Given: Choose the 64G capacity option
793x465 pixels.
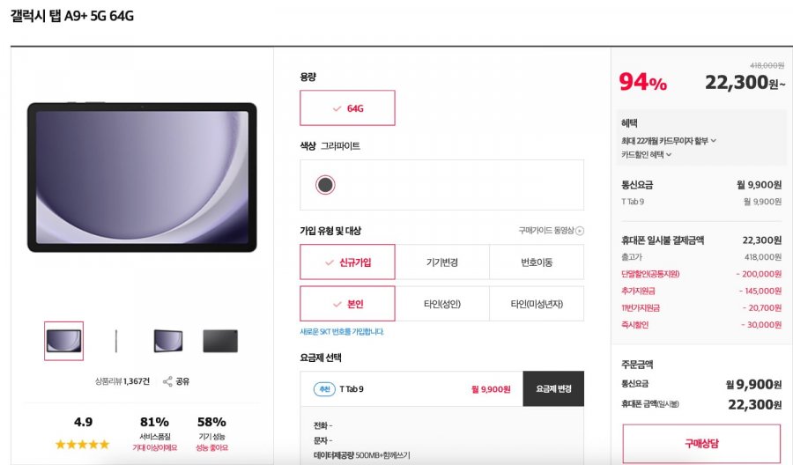Looking at the screenshot, I should click(347, 108).
